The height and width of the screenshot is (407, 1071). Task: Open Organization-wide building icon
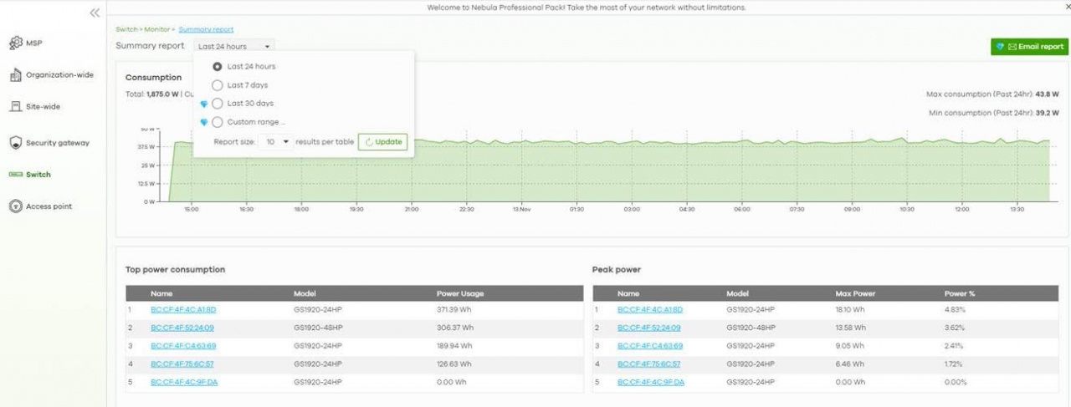click(x=15, y=75)
